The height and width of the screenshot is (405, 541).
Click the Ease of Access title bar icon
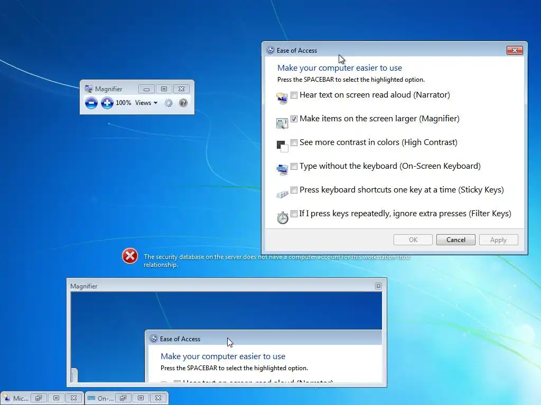(270, 50)
